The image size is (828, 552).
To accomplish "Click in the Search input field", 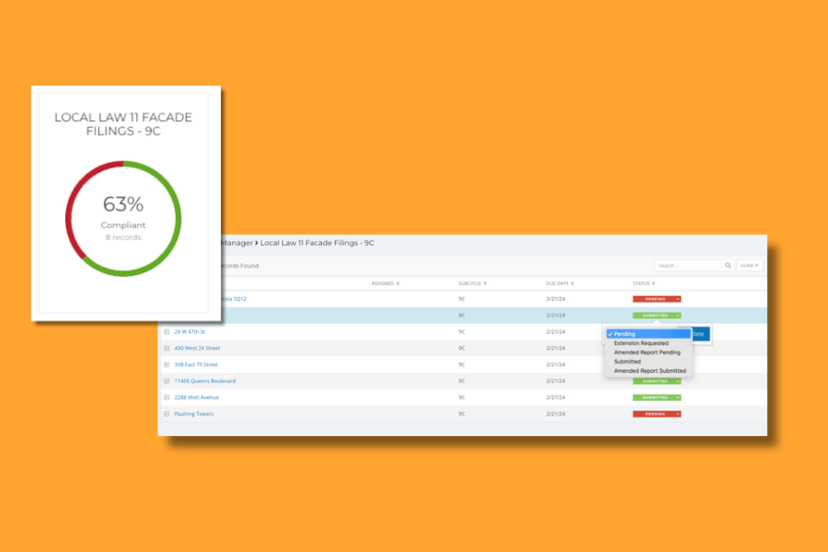I will click(x=688, y=265).
